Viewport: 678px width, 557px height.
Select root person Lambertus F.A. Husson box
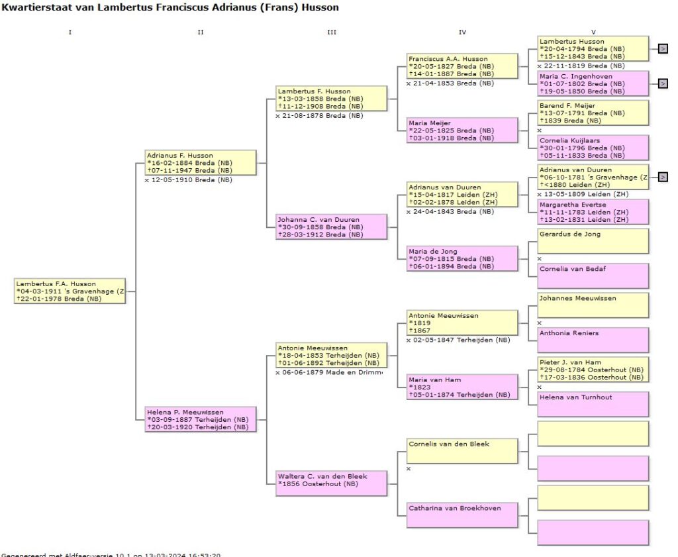click(x=70, y=291)
